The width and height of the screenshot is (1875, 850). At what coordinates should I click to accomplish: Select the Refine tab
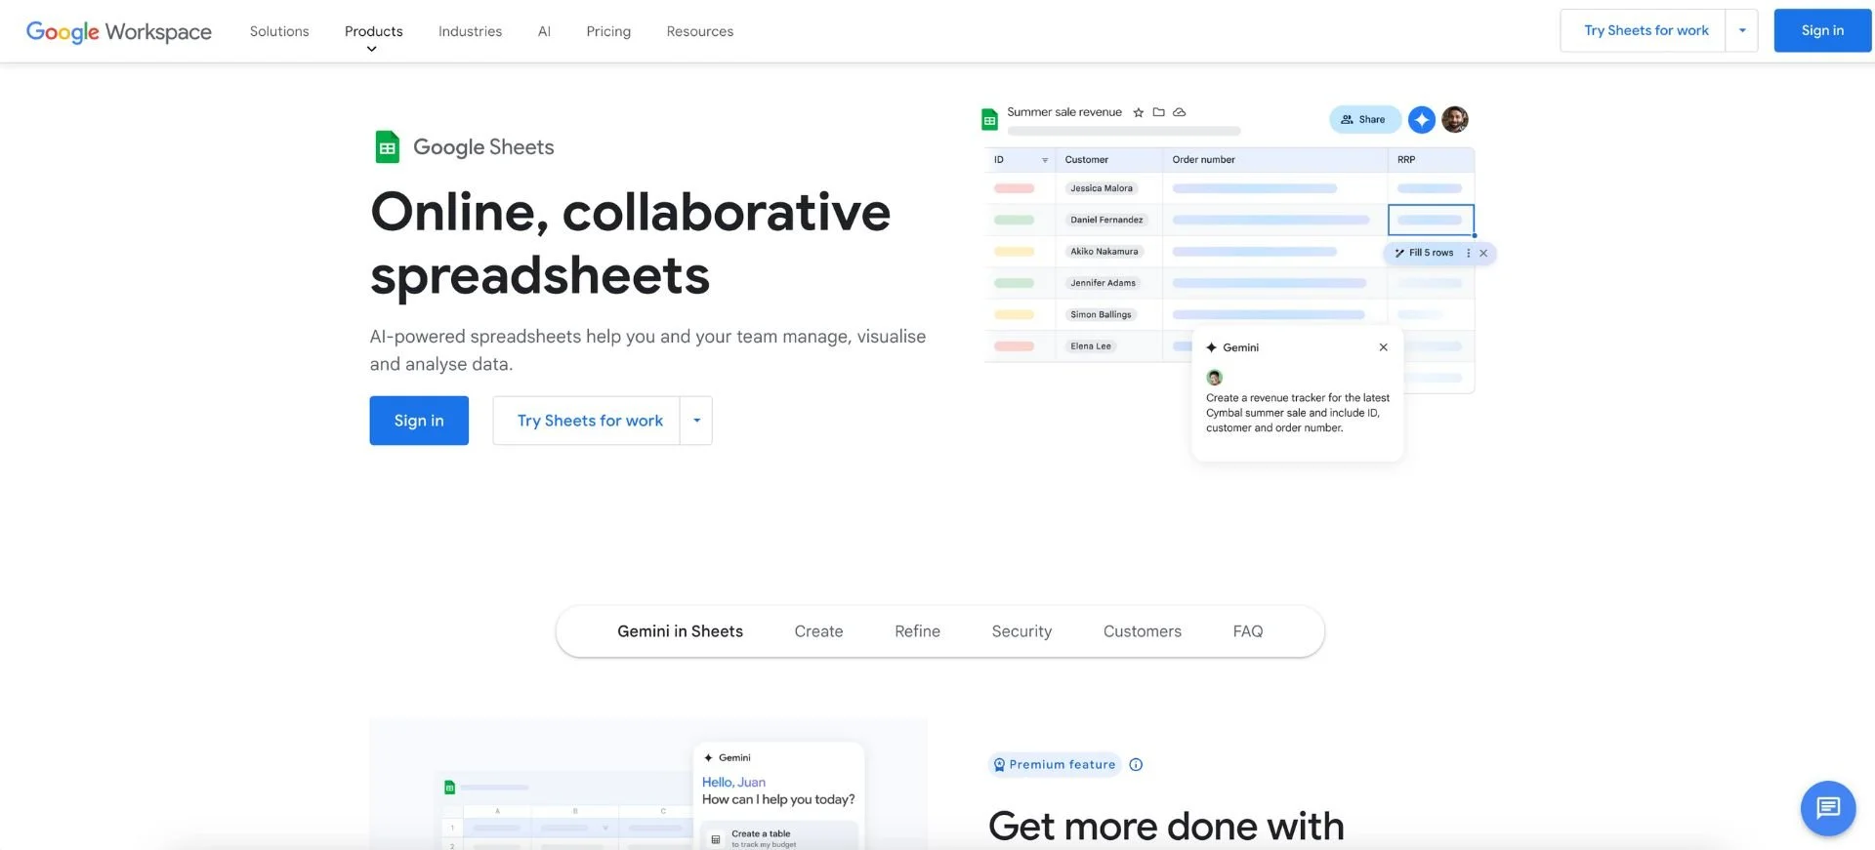pyautogui.click(x=917, y=631)
